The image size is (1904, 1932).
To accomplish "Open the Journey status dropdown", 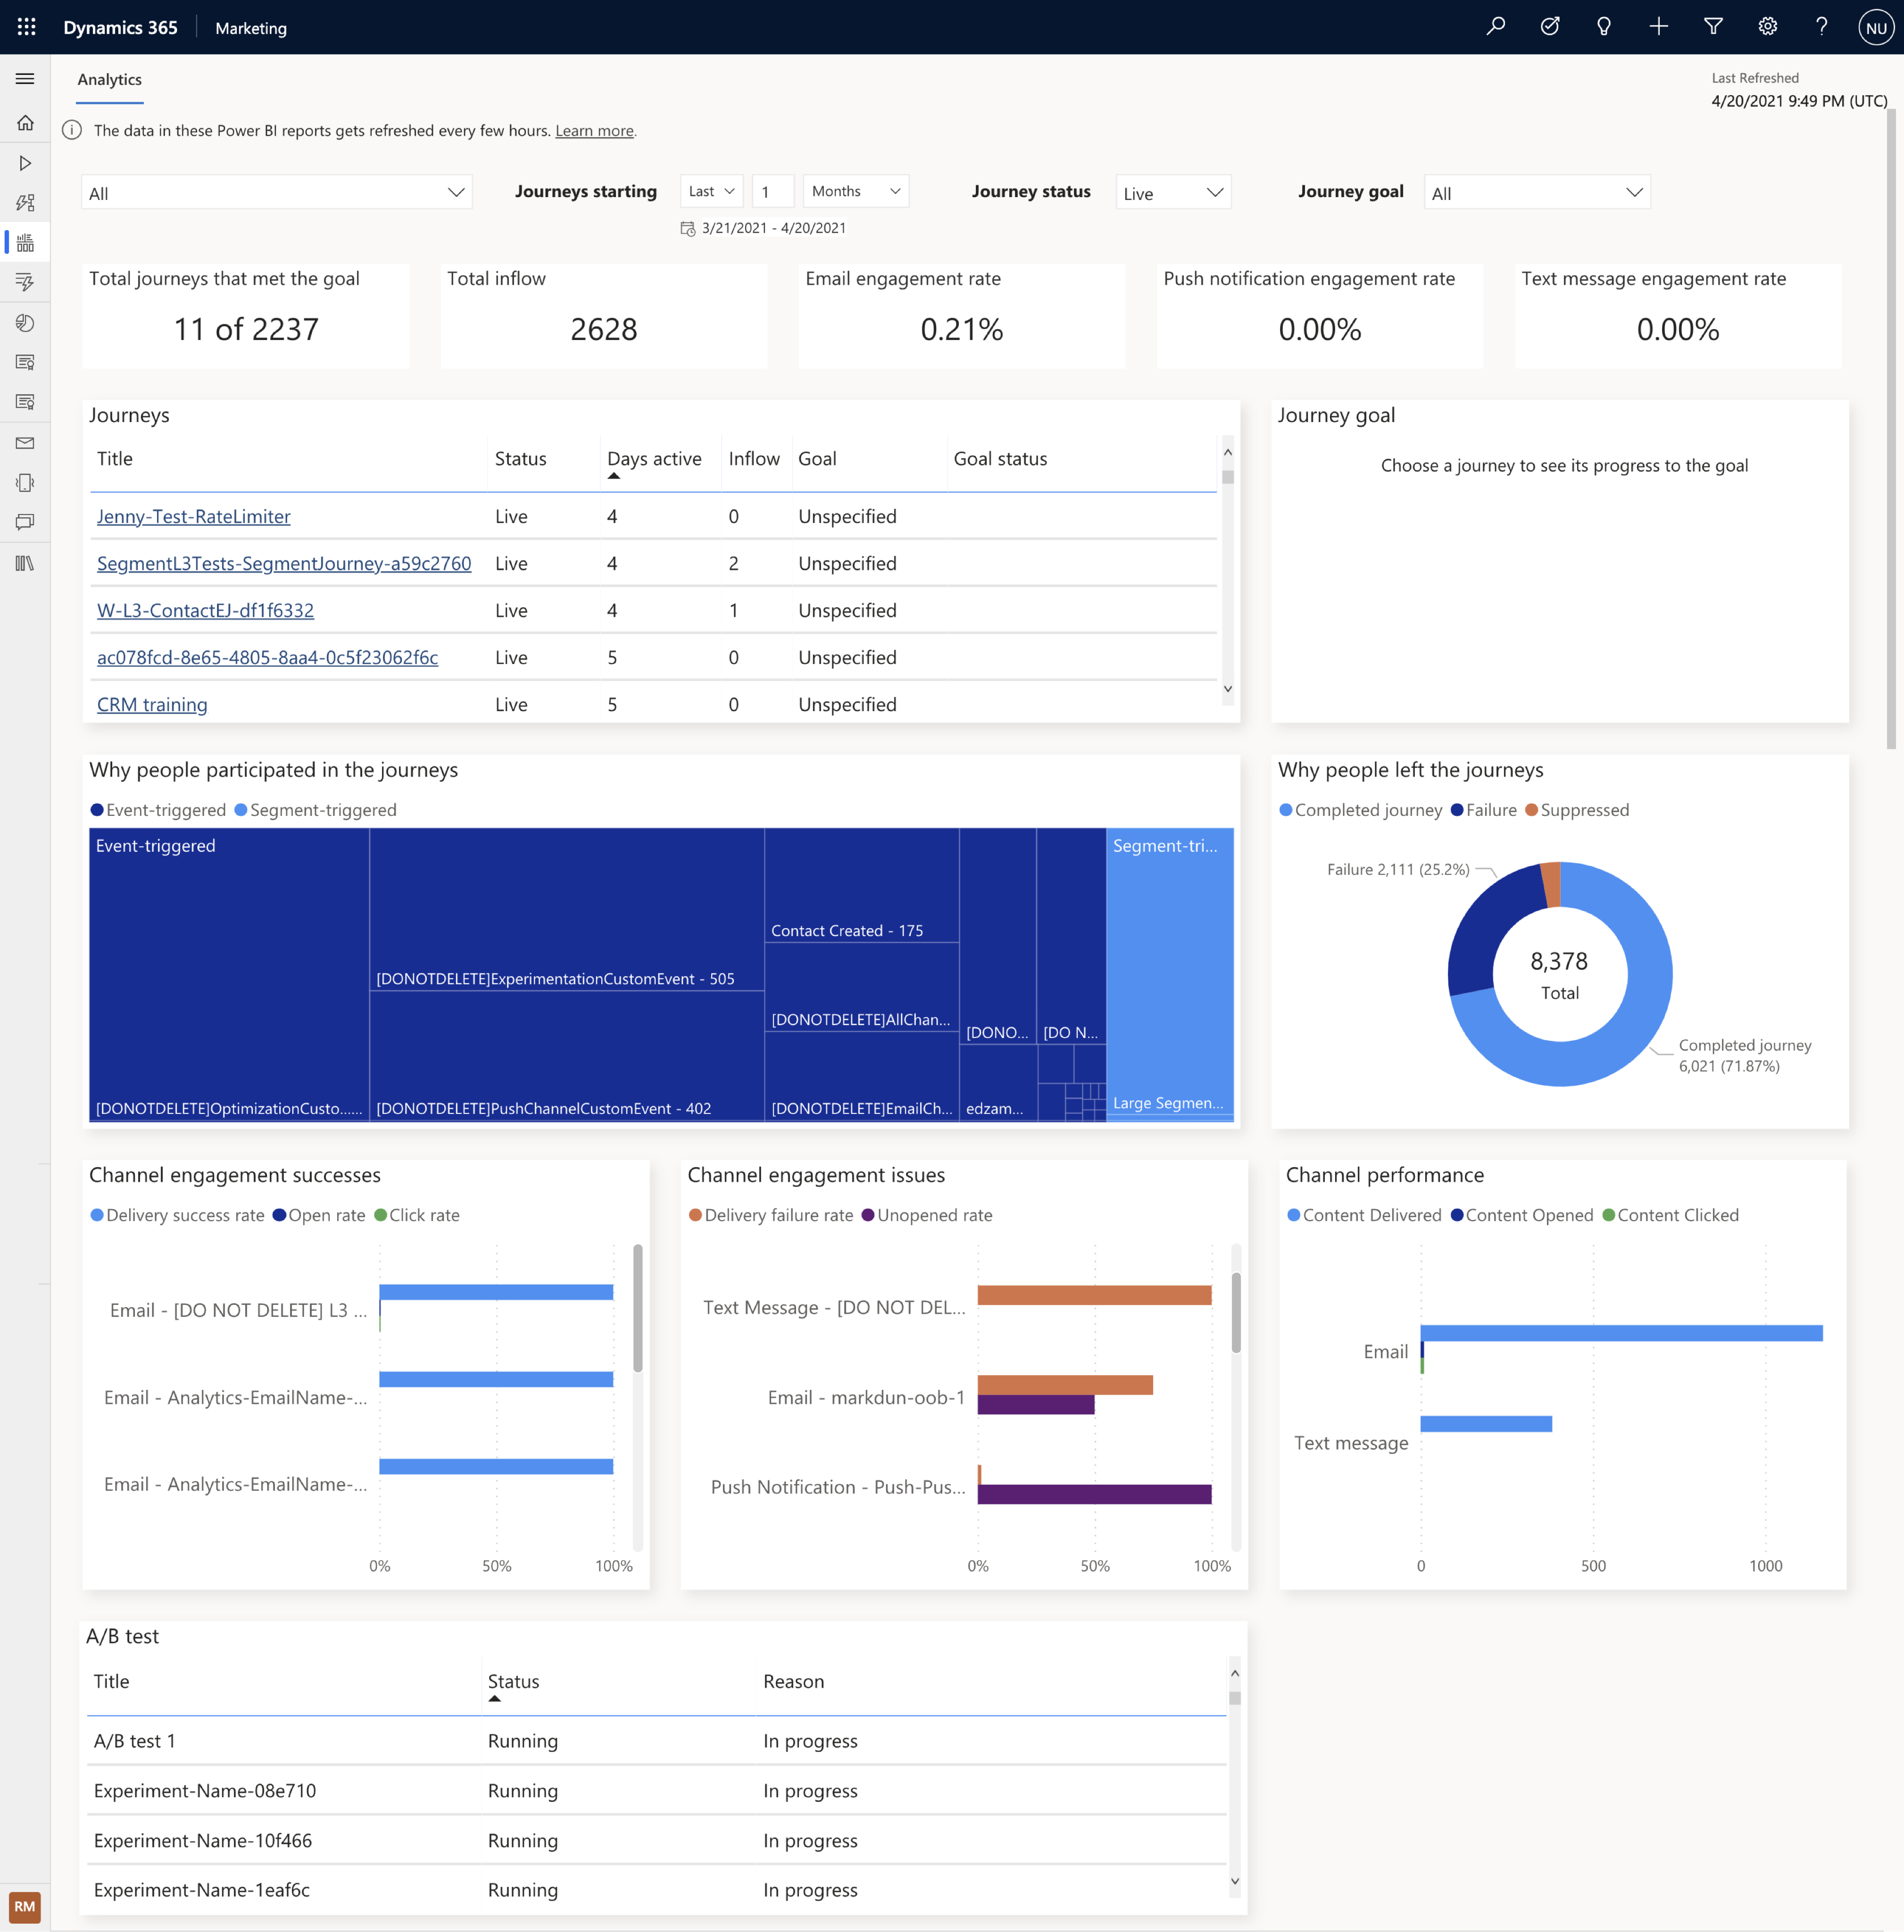I will tap(1172, 192).
